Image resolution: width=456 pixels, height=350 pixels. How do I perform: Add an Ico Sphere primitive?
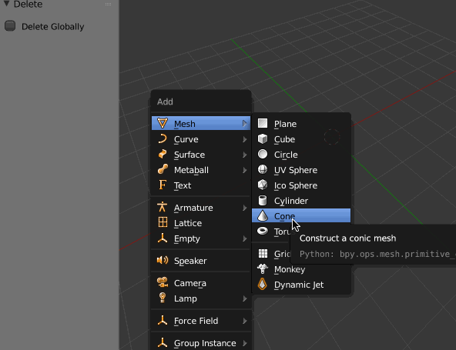tap(301, 185)
